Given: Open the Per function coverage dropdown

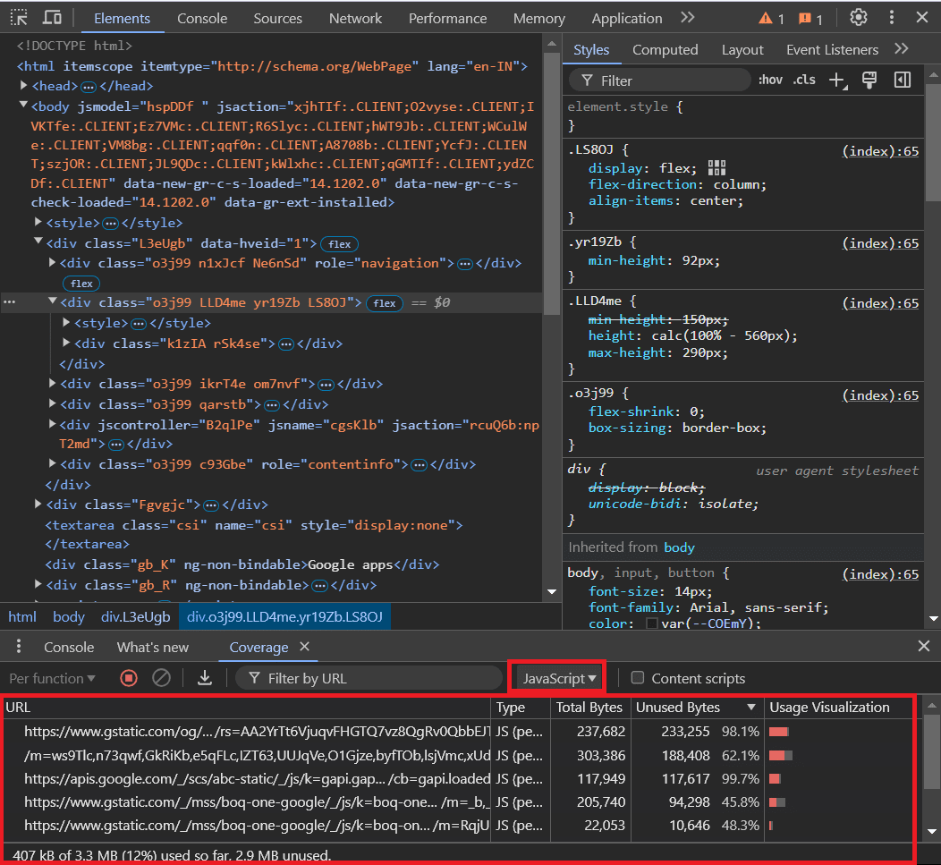Looking at the screenshot, I should point(51,677).
